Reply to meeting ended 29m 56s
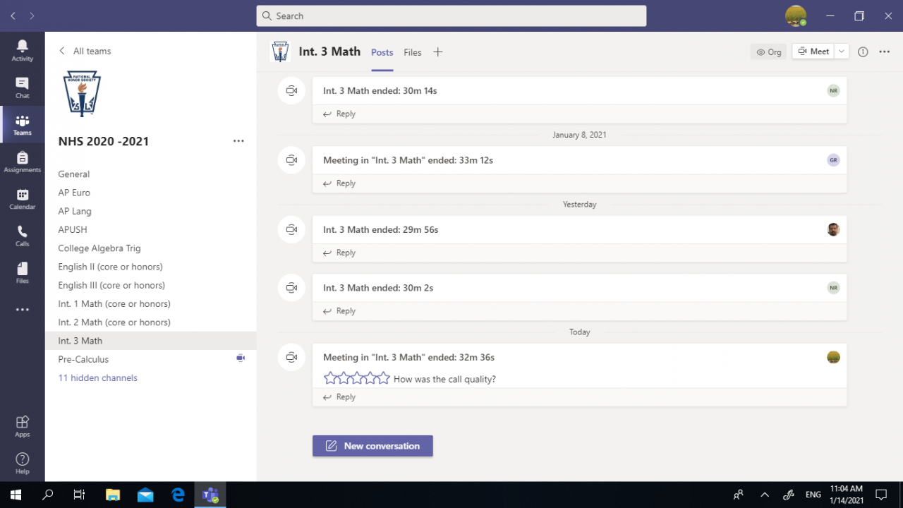Viewport: 903px width, 508px height. point(339,253)
